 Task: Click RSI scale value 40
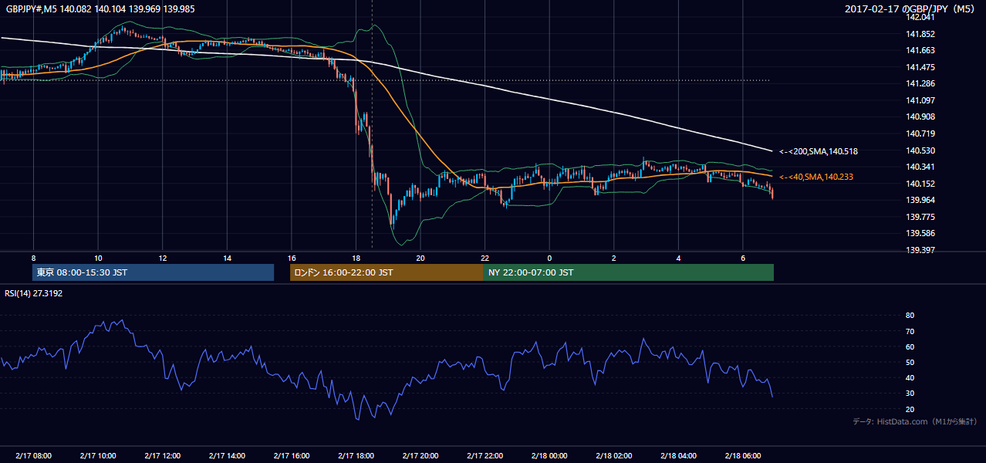point(910,377)
